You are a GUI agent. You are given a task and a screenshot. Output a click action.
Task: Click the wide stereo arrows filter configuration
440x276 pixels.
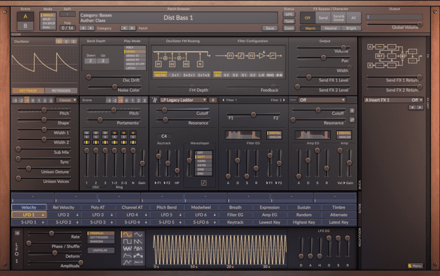(x=279, y=75)
